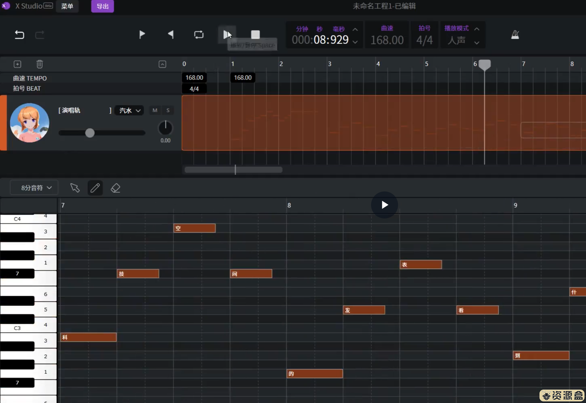Increase time display with up chevron
Screen dimensions: 586x403
355,29
